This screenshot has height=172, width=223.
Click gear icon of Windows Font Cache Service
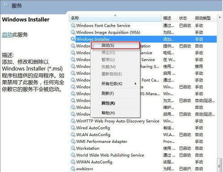click(x=73, y=26)
